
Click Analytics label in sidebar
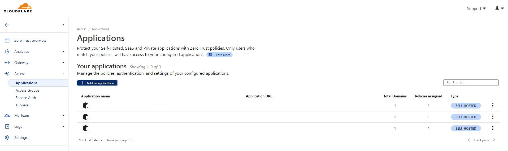(x=21, y=51)
